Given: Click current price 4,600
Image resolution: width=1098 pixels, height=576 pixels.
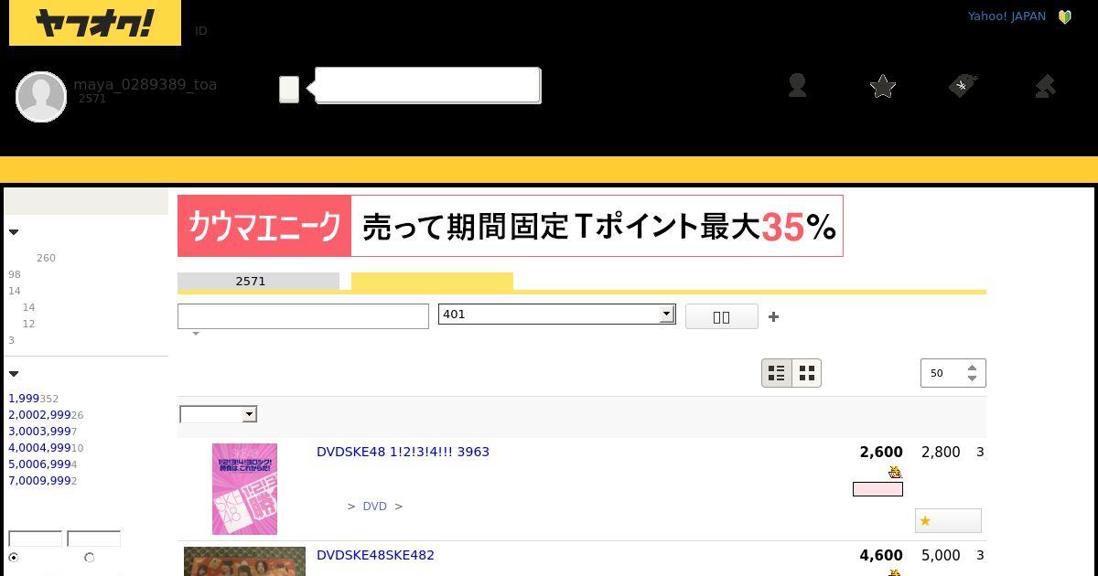Looking at the screenshot, I should click(881, 555).
